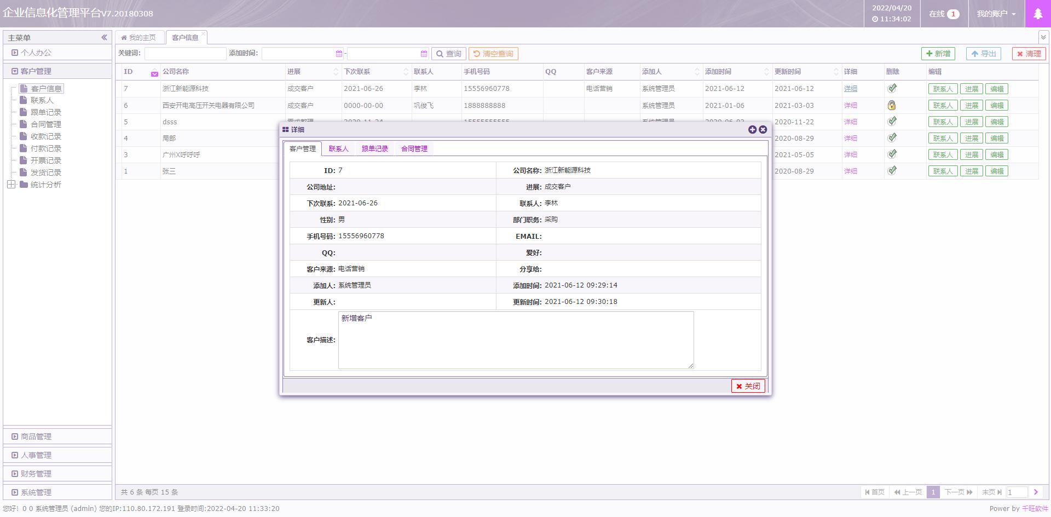Open the tab list dropdown arrow at far right

coord(1043,37)
